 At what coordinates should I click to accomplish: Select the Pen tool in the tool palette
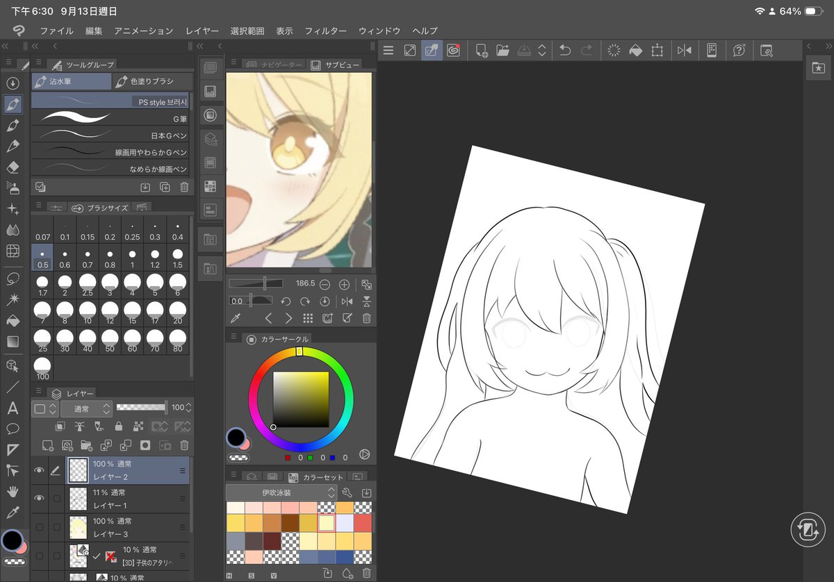pyautogui.click(x=13, y=104)
